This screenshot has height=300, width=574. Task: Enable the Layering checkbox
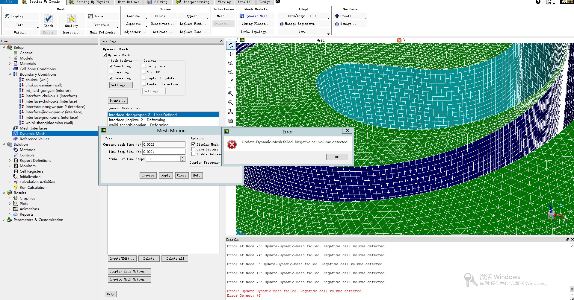coord(111,72)
